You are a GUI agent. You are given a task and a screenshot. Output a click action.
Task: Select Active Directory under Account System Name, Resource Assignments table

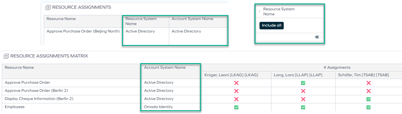[187, 31]
